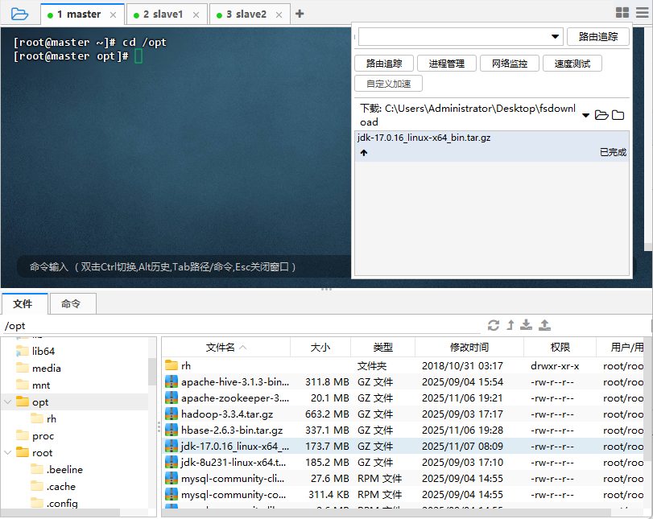Expand the download path dropdown arrow
Viewport: 653px width, 519px height.
[x=585, y=115]
